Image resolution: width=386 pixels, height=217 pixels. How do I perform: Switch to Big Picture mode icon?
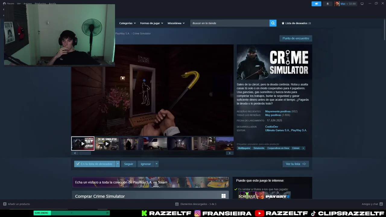362,4
